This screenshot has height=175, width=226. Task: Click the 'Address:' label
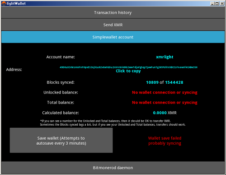click(x=14, y=70)
